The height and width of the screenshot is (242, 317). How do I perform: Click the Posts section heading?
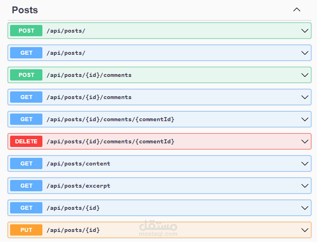[x=25, y=10]
